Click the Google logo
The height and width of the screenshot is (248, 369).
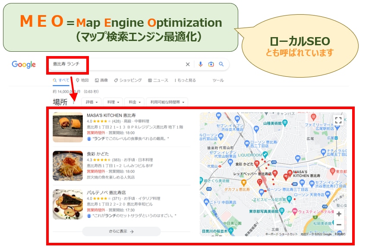pyautogui.click(x=24, y=64)
